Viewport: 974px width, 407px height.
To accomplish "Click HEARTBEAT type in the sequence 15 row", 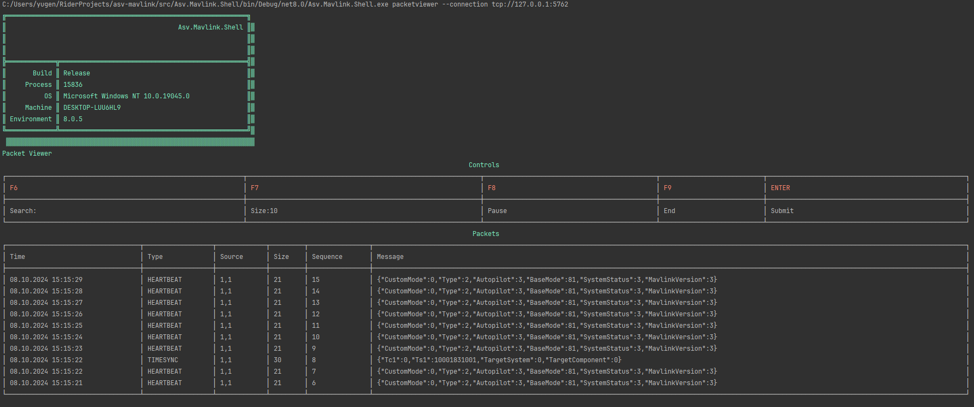I will (x=164, y=280).
